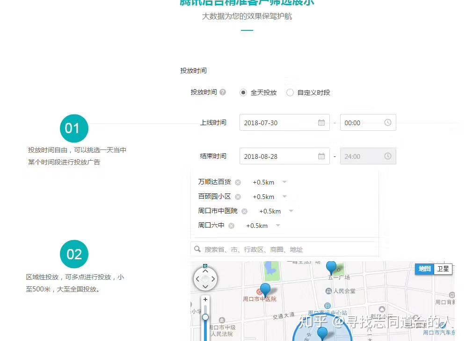Viewport: 466px width, 341px height.
Task: Click the clock icon in 00:00 field
Action: coord(387,122)
